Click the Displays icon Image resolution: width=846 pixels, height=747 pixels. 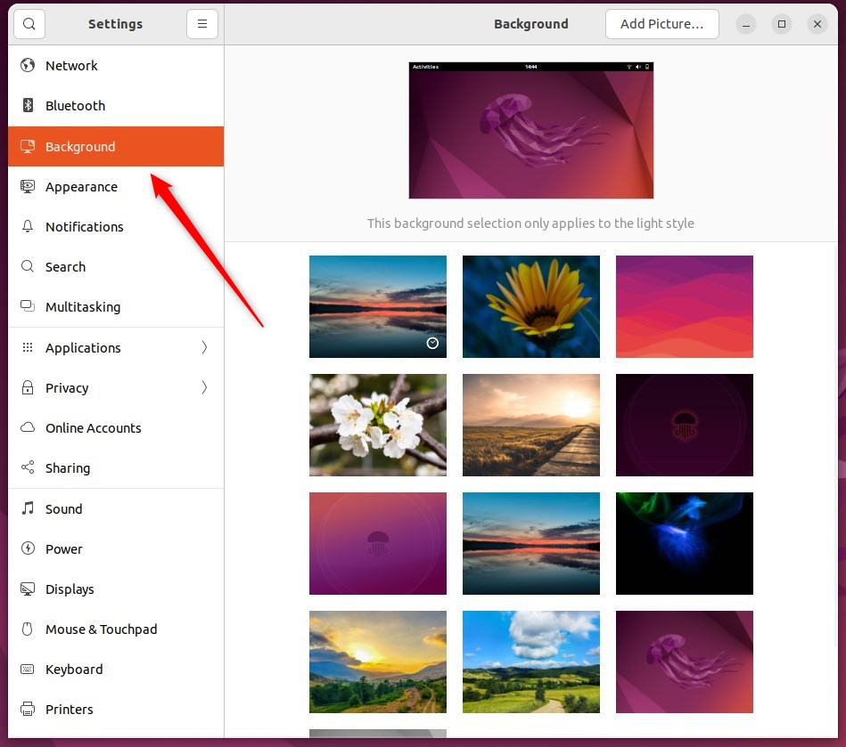[28, 589]
